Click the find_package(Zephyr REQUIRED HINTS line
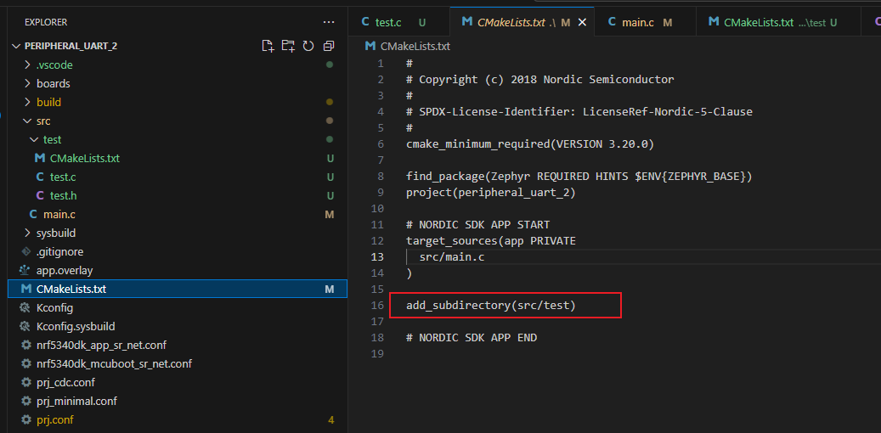881x433 pixels. (579, 177)
